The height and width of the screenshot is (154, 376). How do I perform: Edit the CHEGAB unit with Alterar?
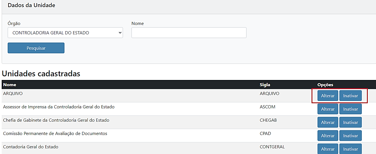(x=328, y=123)
